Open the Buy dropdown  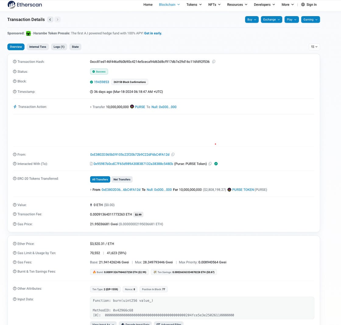click(251, 19)
